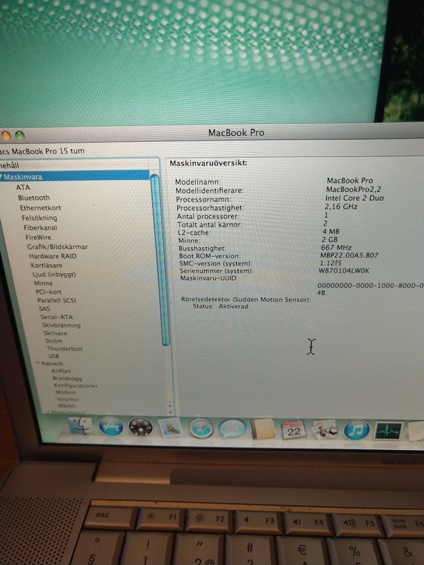
Task: Select FireWire in the hardware list
Action: coord(38,237)
